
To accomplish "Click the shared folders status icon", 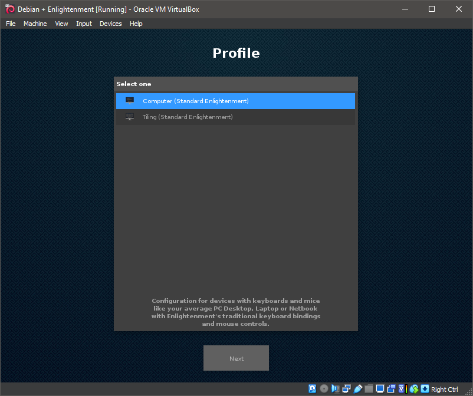I will point(369,389).
